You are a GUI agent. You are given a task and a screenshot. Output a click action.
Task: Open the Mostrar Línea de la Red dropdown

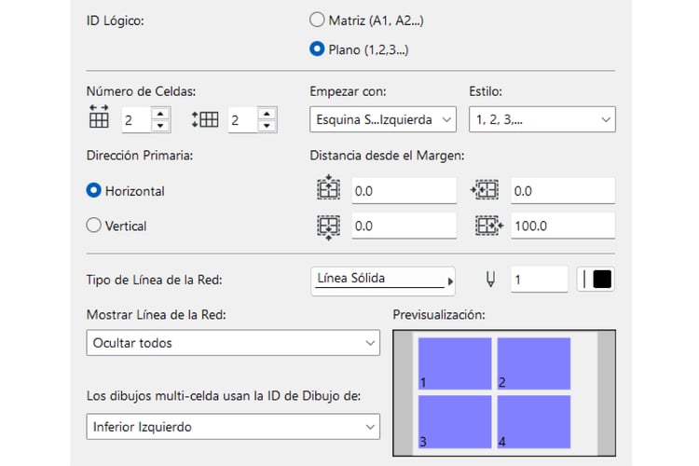[232, 342]
